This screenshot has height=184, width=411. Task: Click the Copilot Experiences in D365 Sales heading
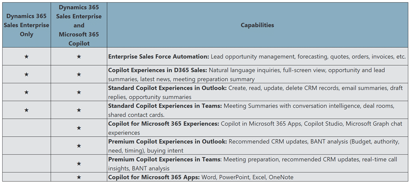coord(158,70)
